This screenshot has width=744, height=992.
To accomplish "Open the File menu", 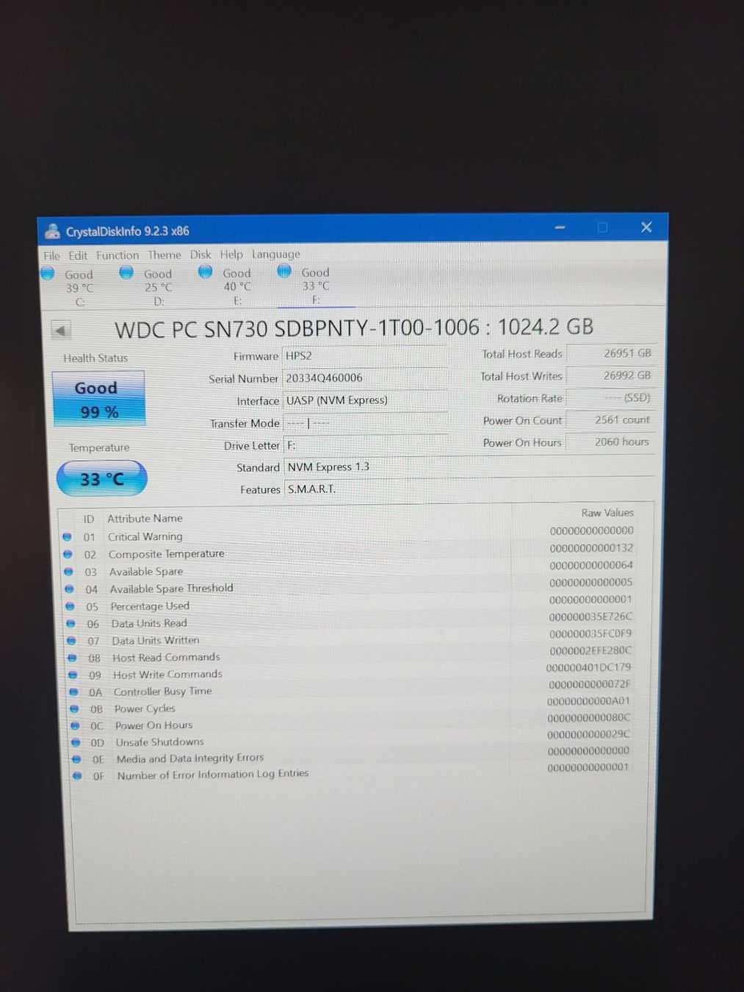I will 51,256.
